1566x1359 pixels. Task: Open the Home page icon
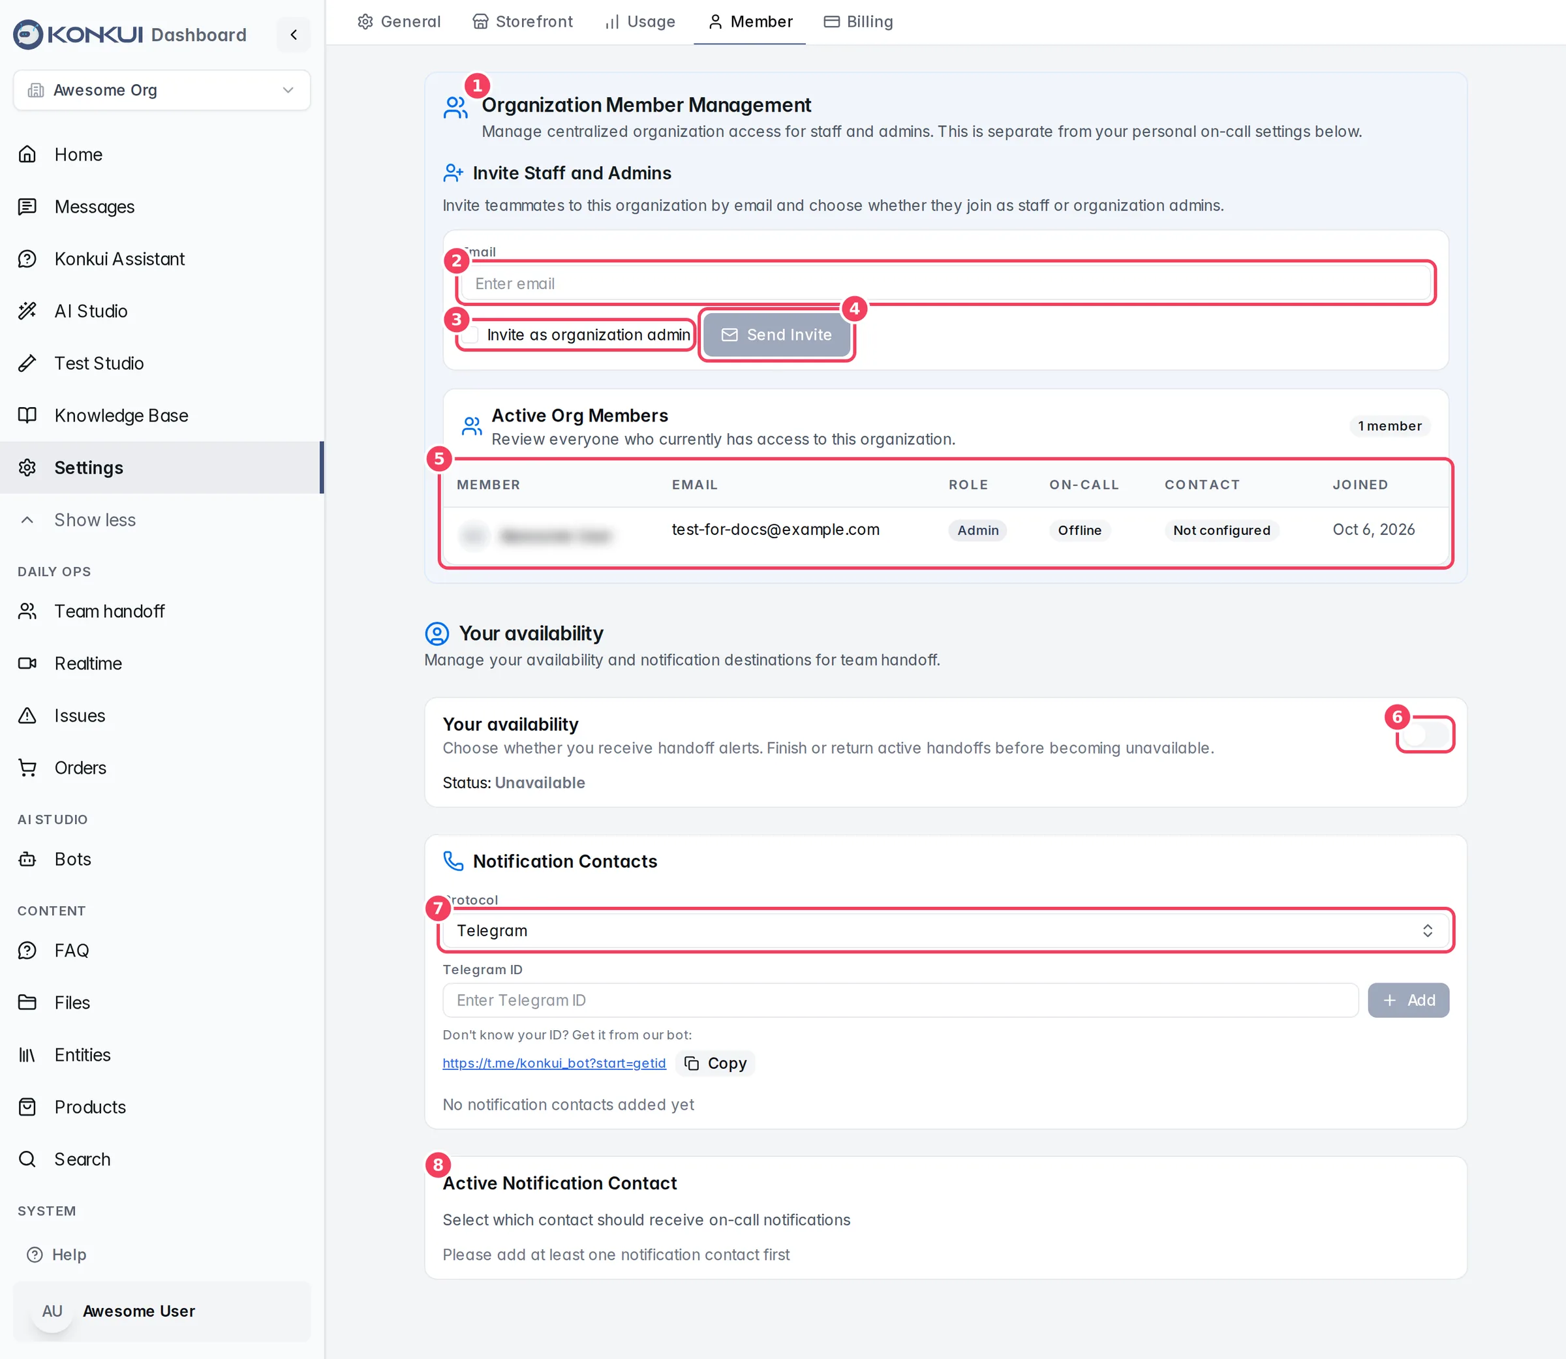pos(27,155)
